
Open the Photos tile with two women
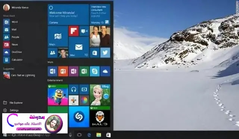(x=100, y=36)
